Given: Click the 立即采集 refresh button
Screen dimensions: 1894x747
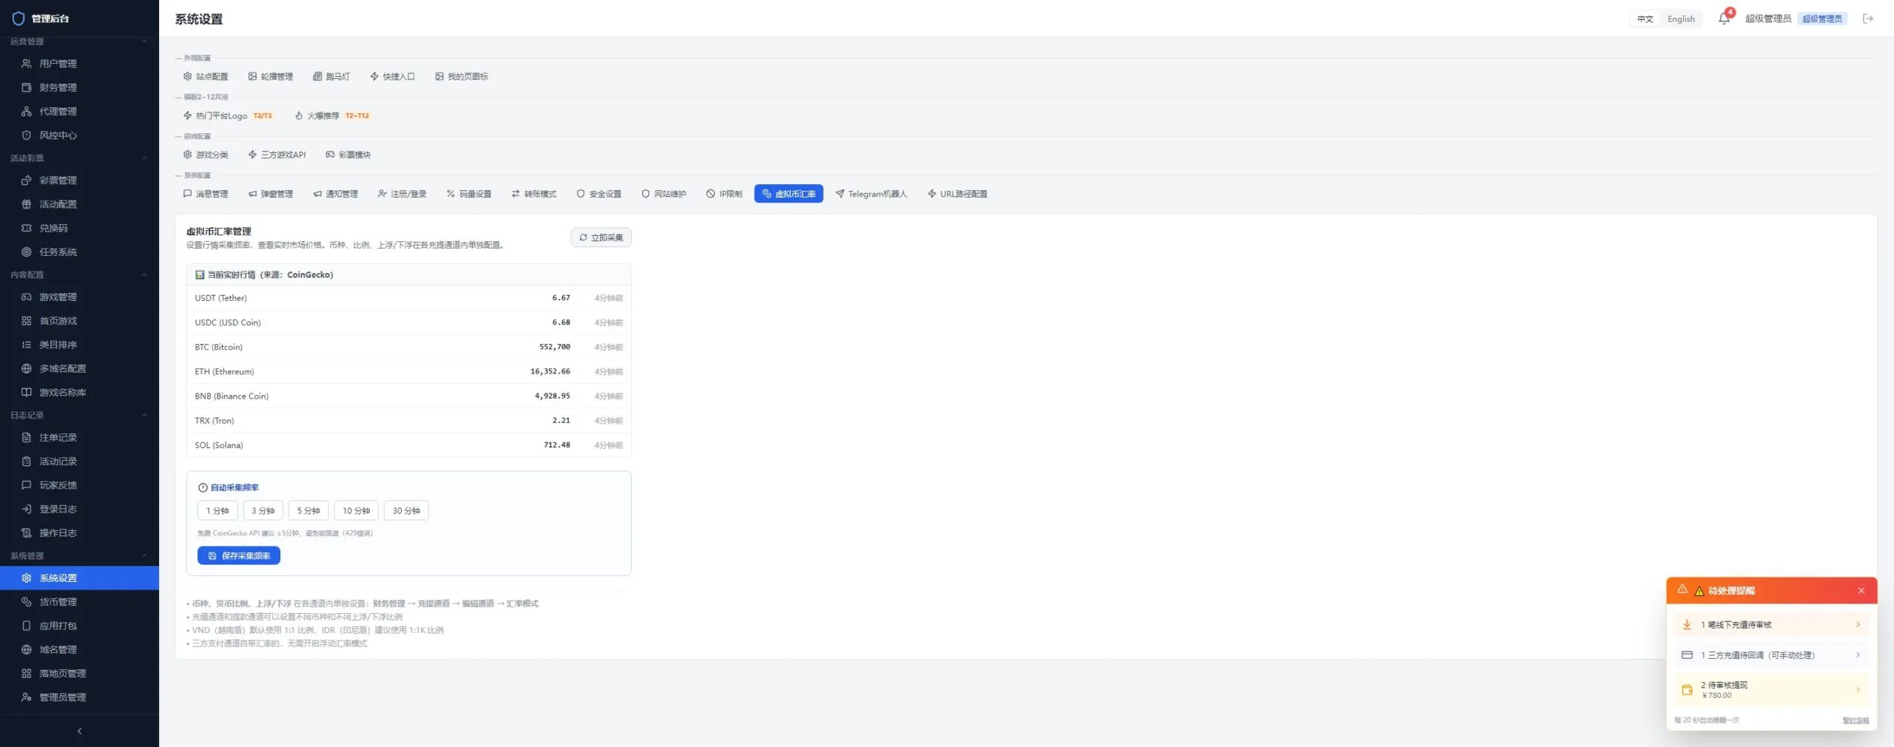Looking at the screenshot, I should click(x=601, y=237).
